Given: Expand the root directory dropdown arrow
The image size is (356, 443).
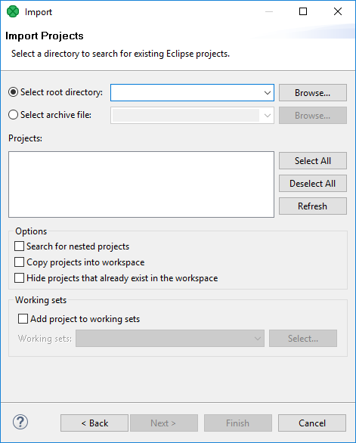Looking at the screenshot, I should (x=268, y=93).
